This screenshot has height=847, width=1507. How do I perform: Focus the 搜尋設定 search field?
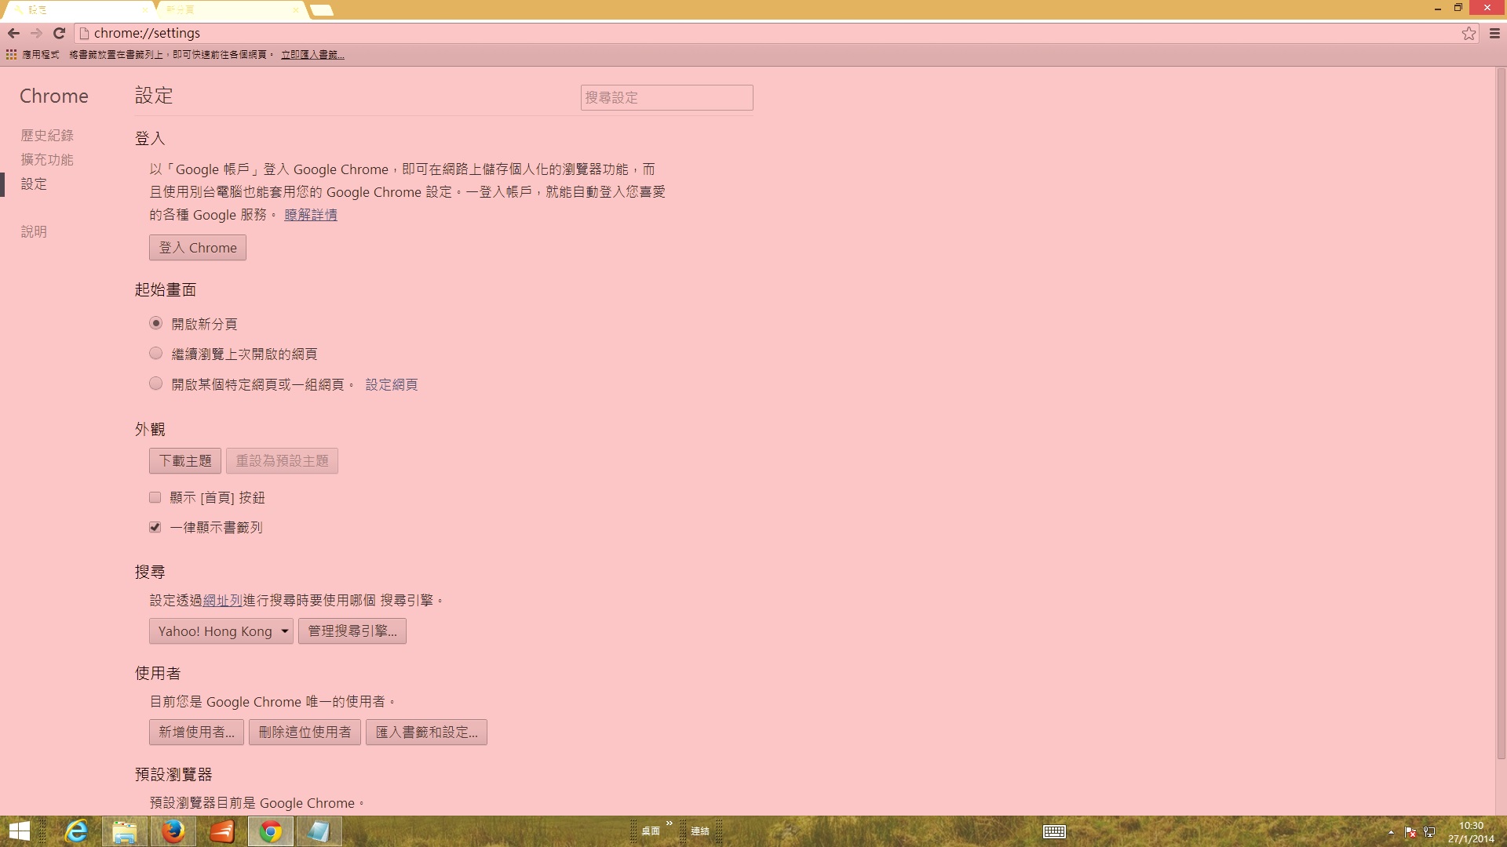pyautogui.click(x=667, y=97)
